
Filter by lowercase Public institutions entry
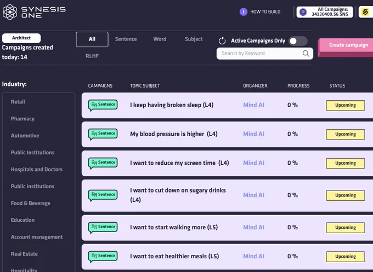32,186
